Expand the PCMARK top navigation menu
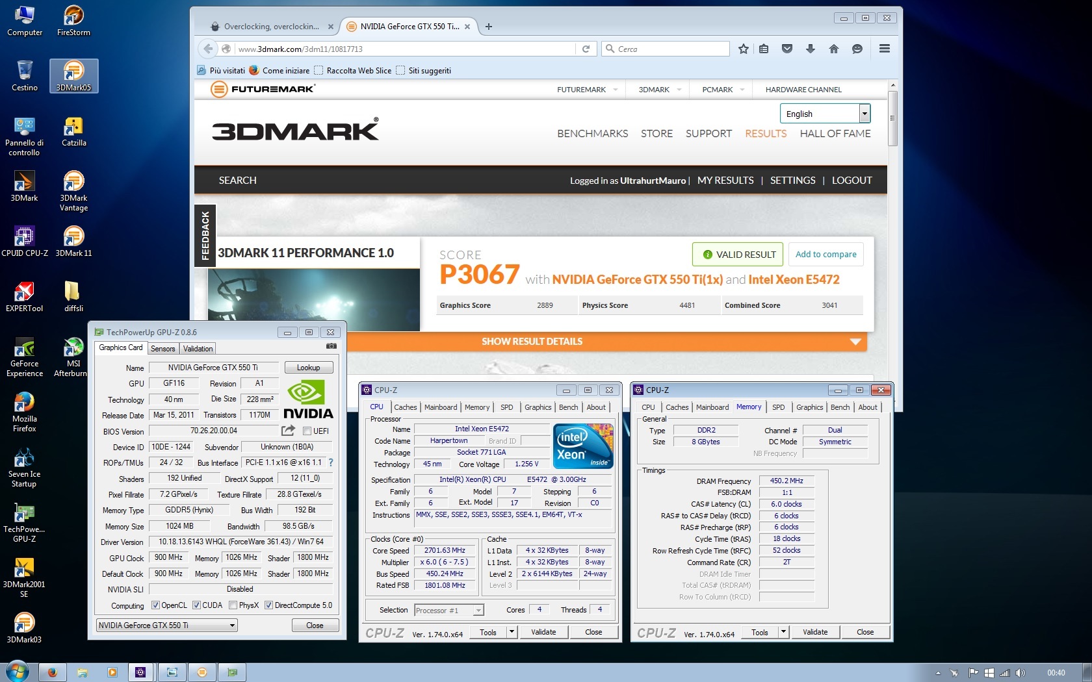 pos(723,90)
